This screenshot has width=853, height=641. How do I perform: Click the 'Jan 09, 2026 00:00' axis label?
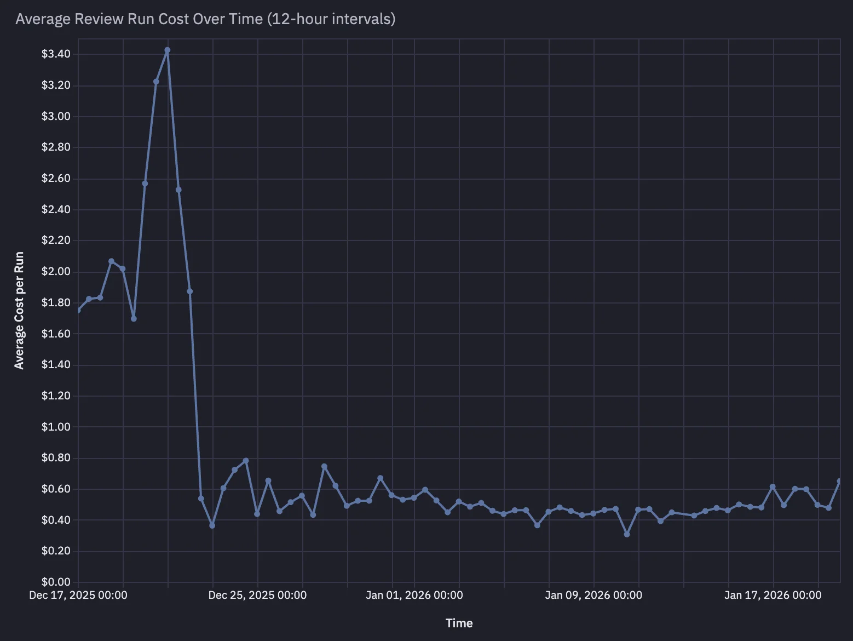click(x=593, y=596)
